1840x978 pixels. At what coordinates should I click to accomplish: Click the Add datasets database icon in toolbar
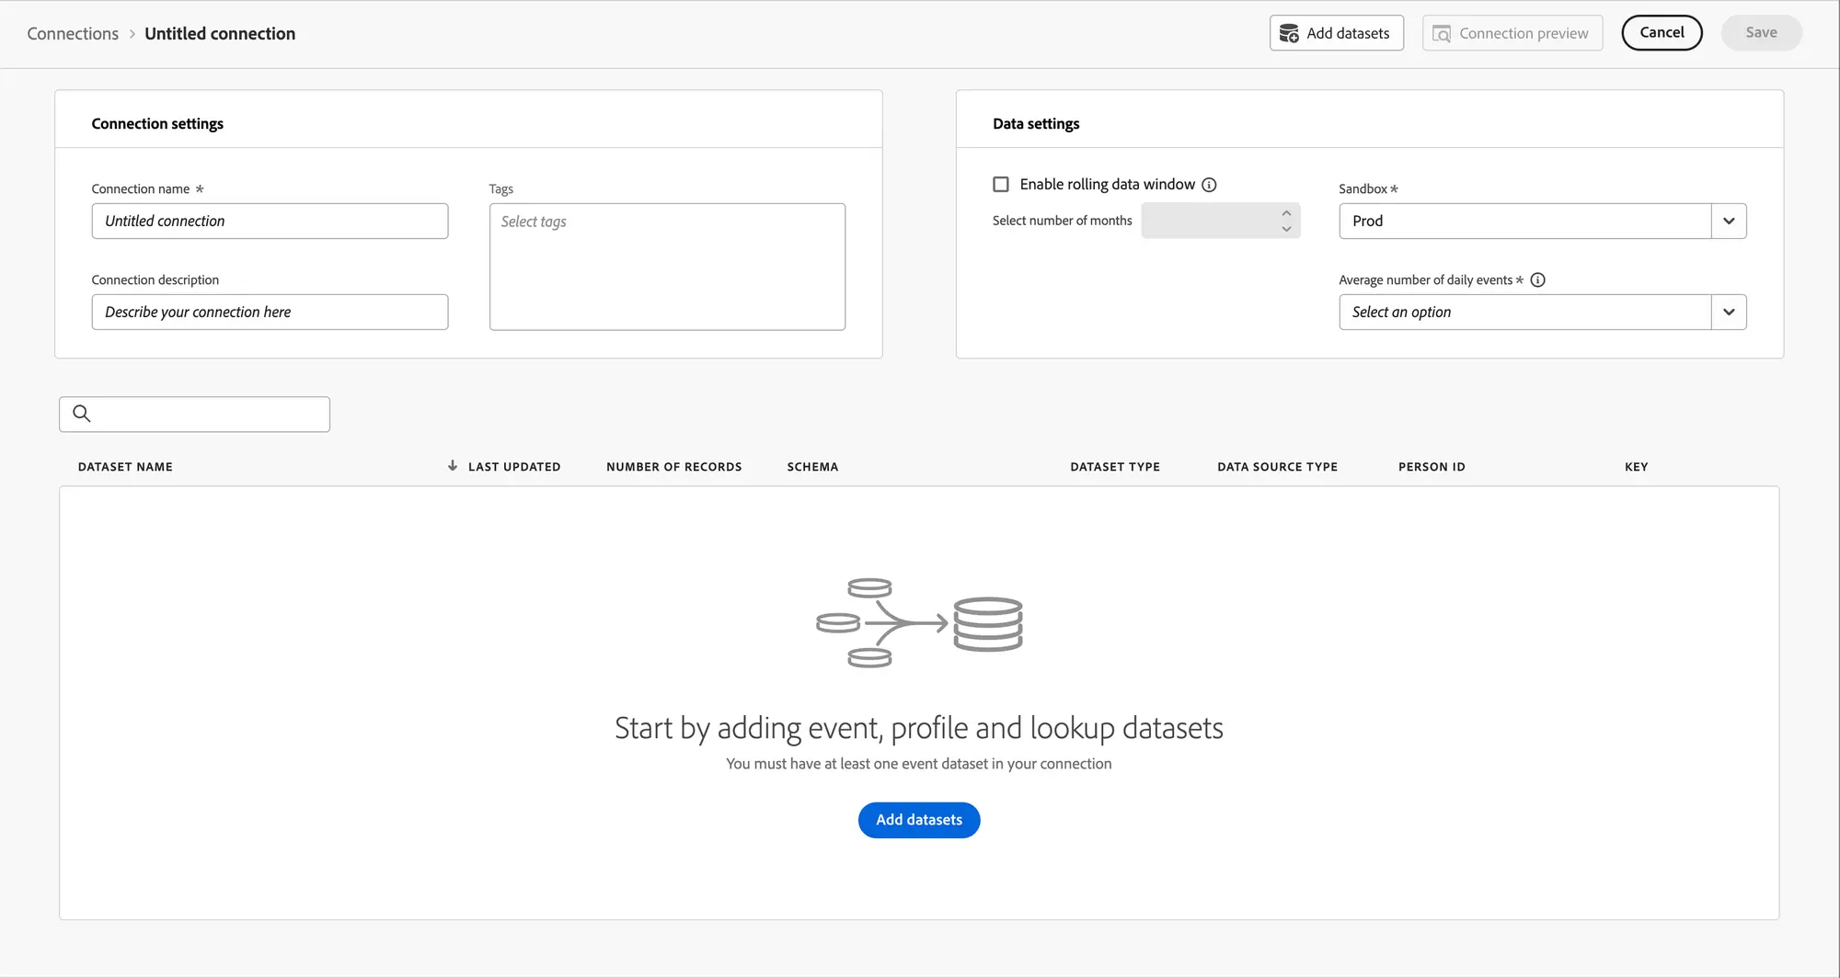click(x=1291, y=32)
